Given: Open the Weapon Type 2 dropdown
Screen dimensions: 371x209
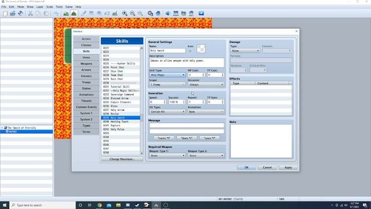Looking at the screenshot, I should pos(206,156).
